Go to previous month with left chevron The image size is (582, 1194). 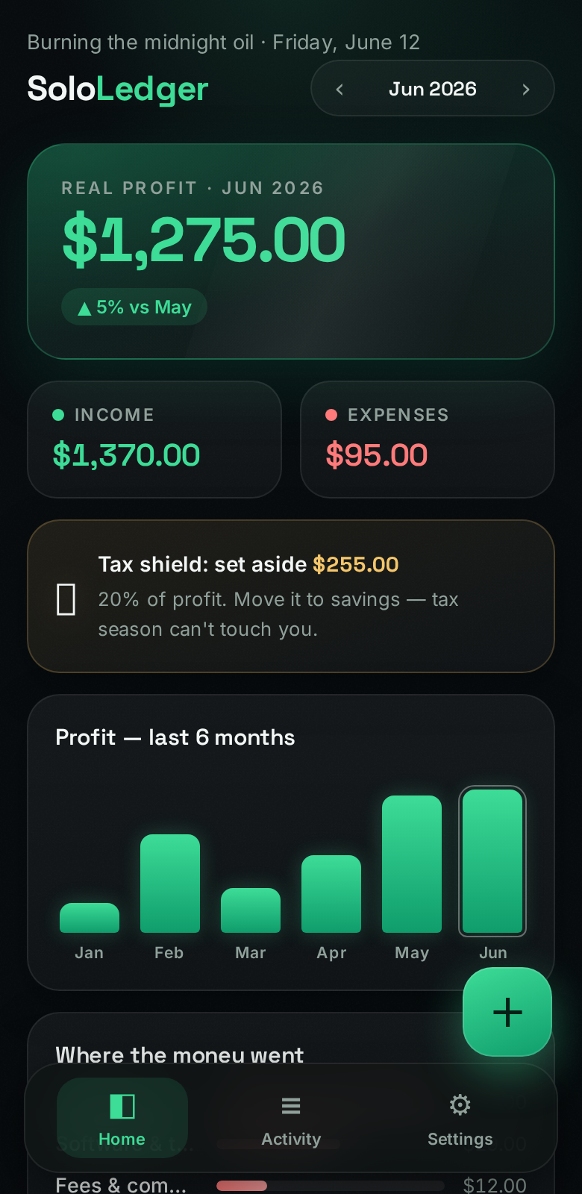click(x=339, y=90)
